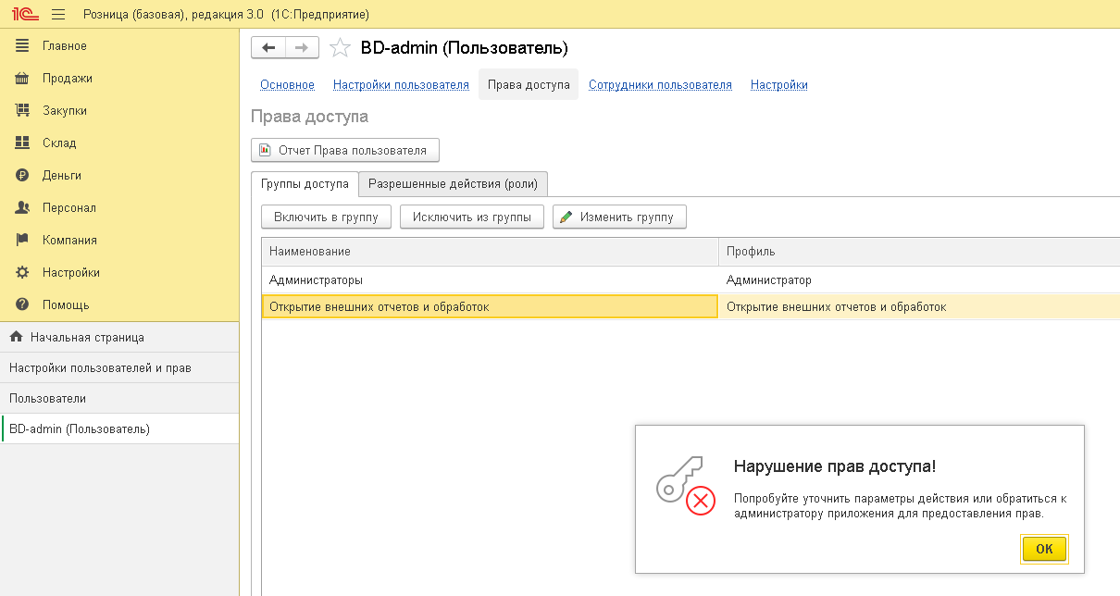Image resolution: width=1120 pixels, height=596 pixels.
Task: Click the Исключить из группы button
Action: [x=472, y=217]
